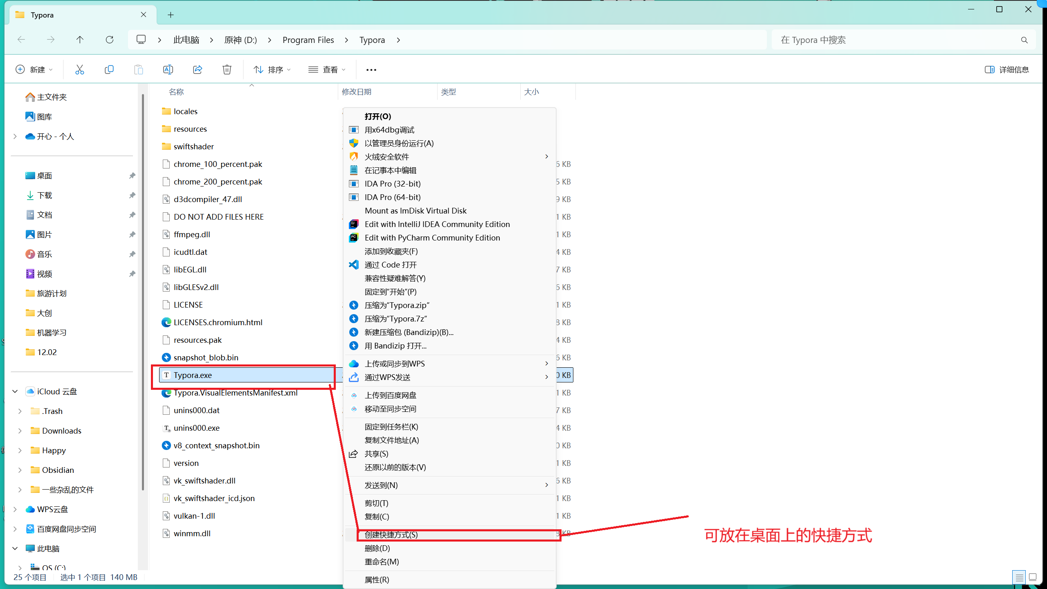1047x589 pixels.
Task: Click Edit with PyCharm Community Edition
Action: [x=450, y=238]
